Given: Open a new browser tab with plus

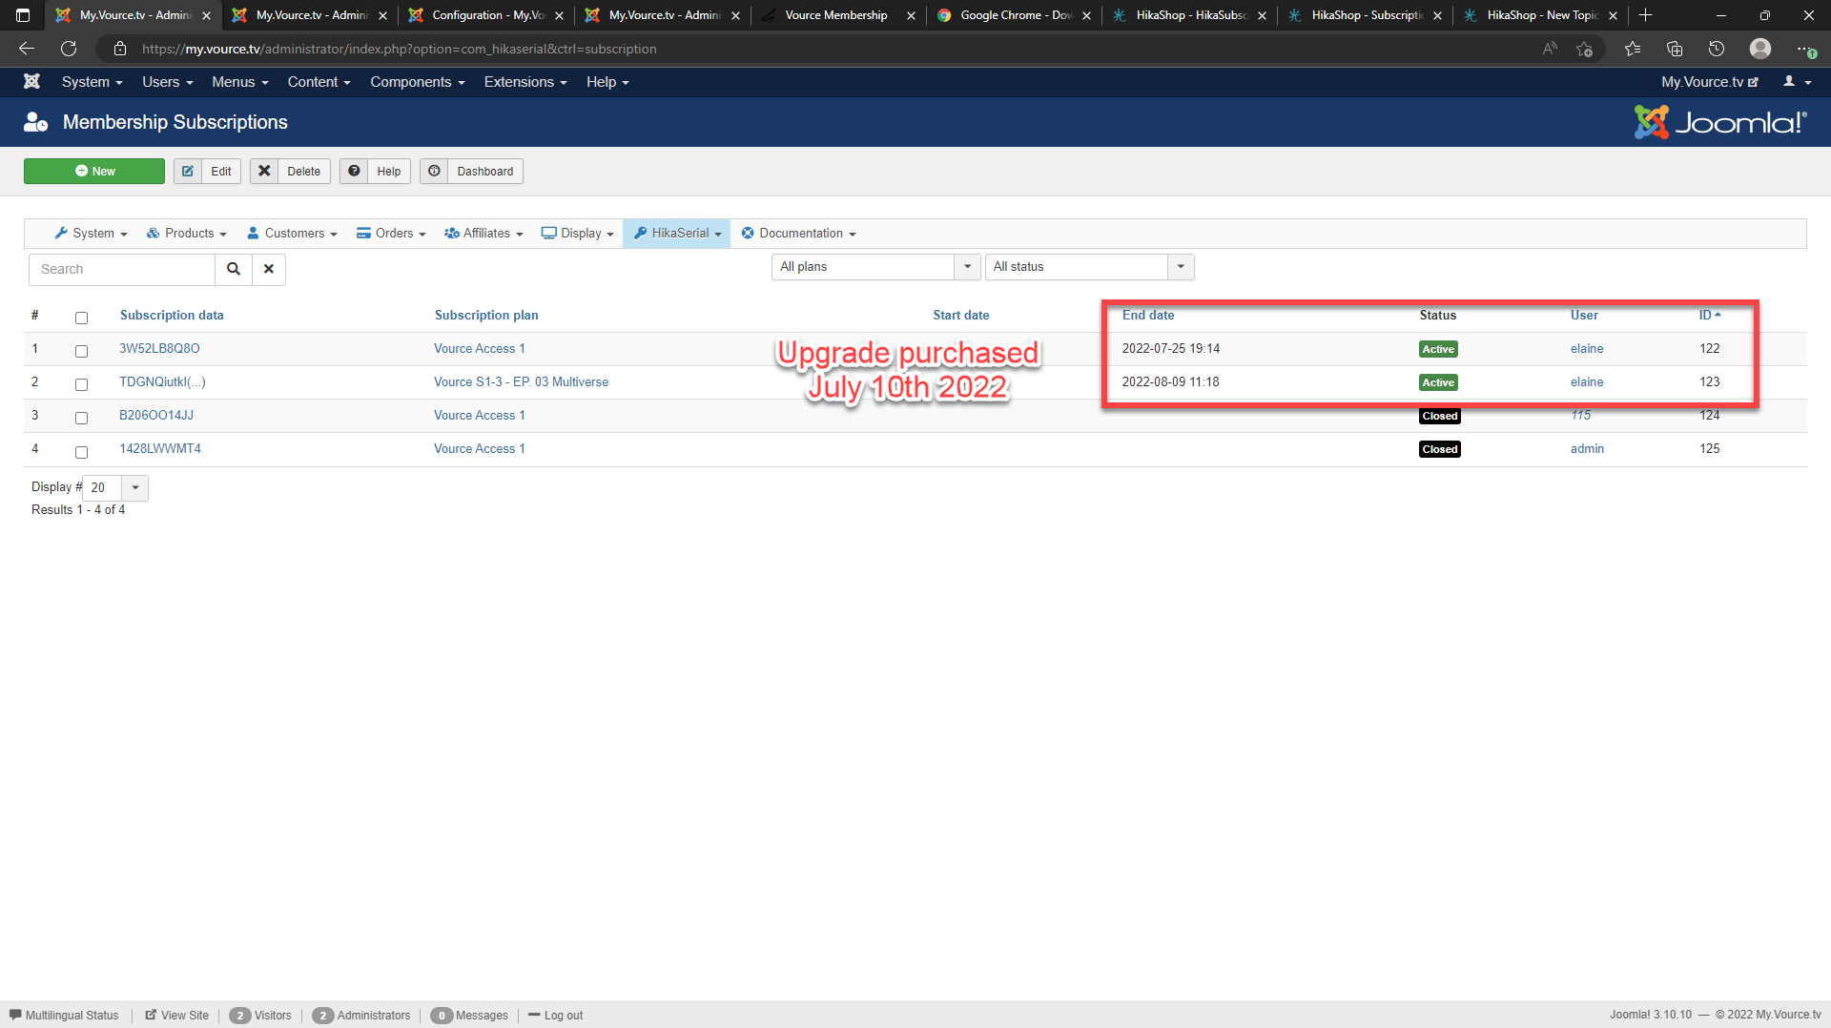Looking at the screenshot, I should coord(1645,15).
